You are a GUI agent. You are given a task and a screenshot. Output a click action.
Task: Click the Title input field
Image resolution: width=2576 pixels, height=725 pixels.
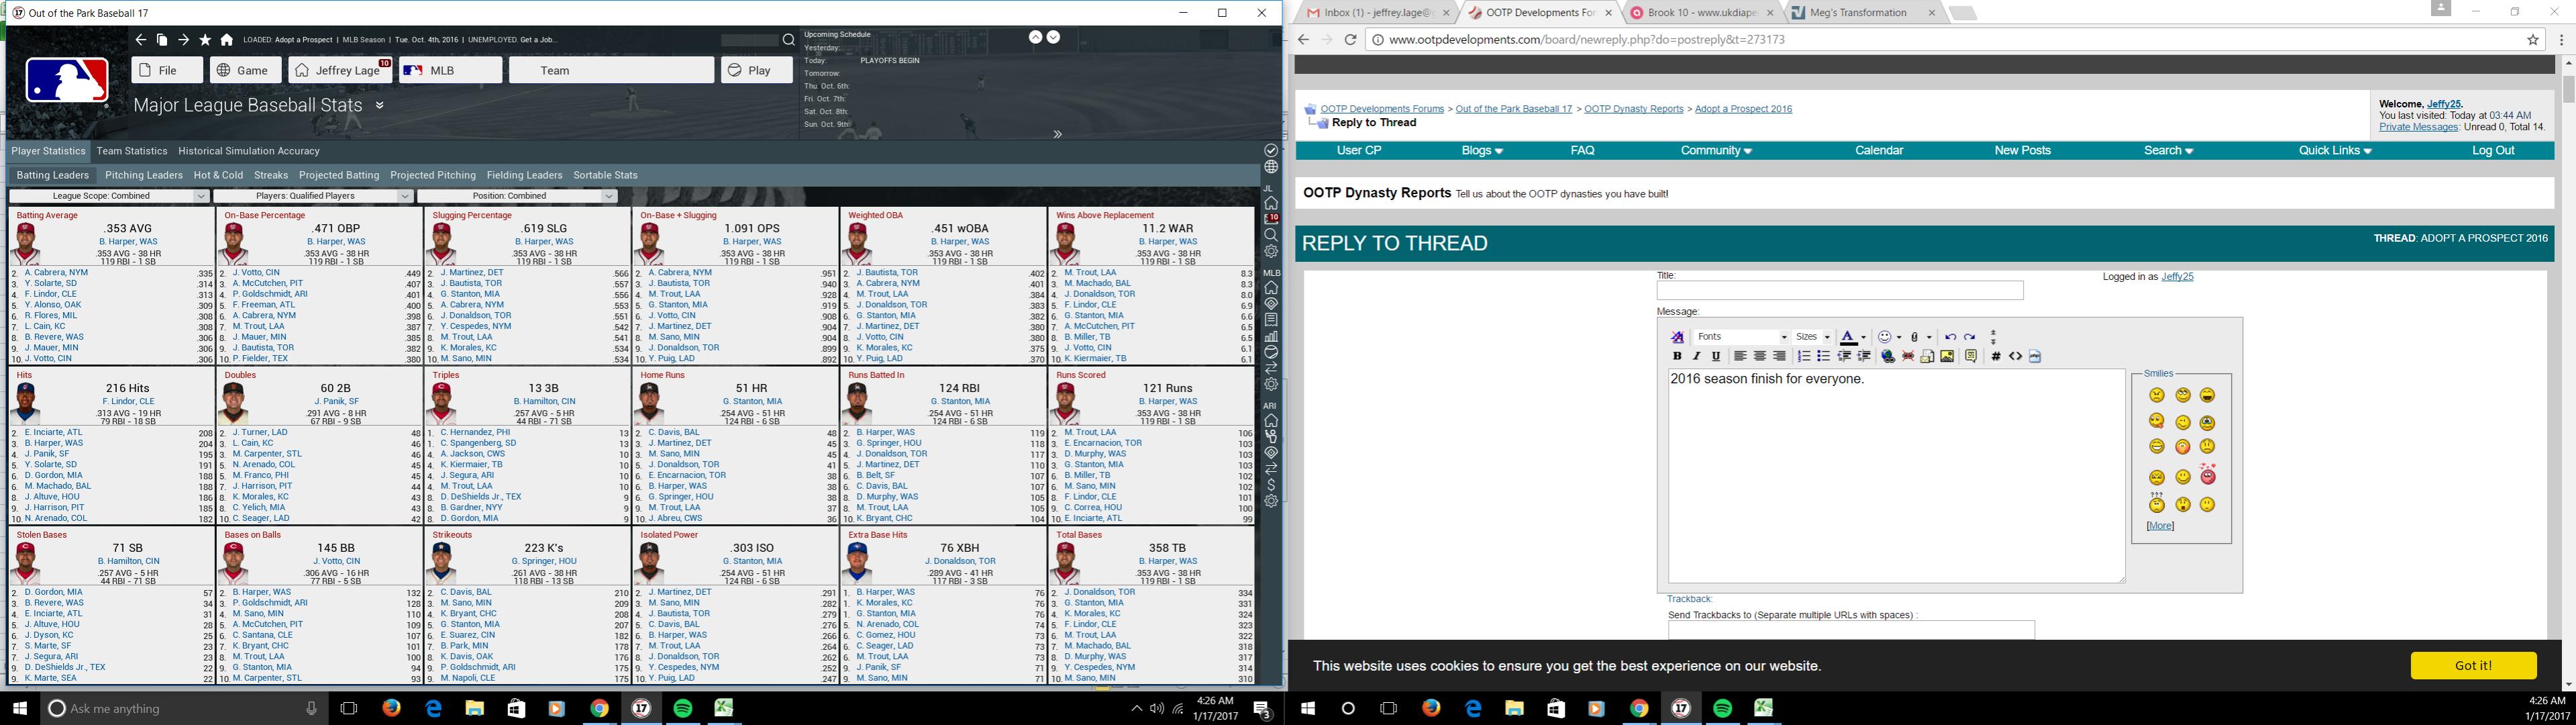[x=1839, y=290]
